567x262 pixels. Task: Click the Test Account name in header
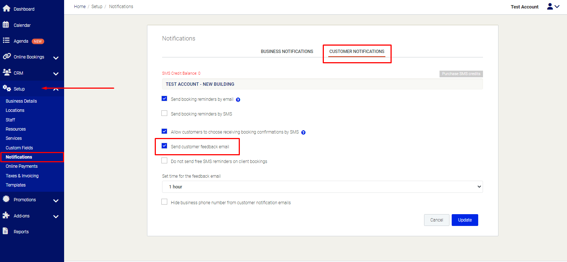(x=525, y=7)
